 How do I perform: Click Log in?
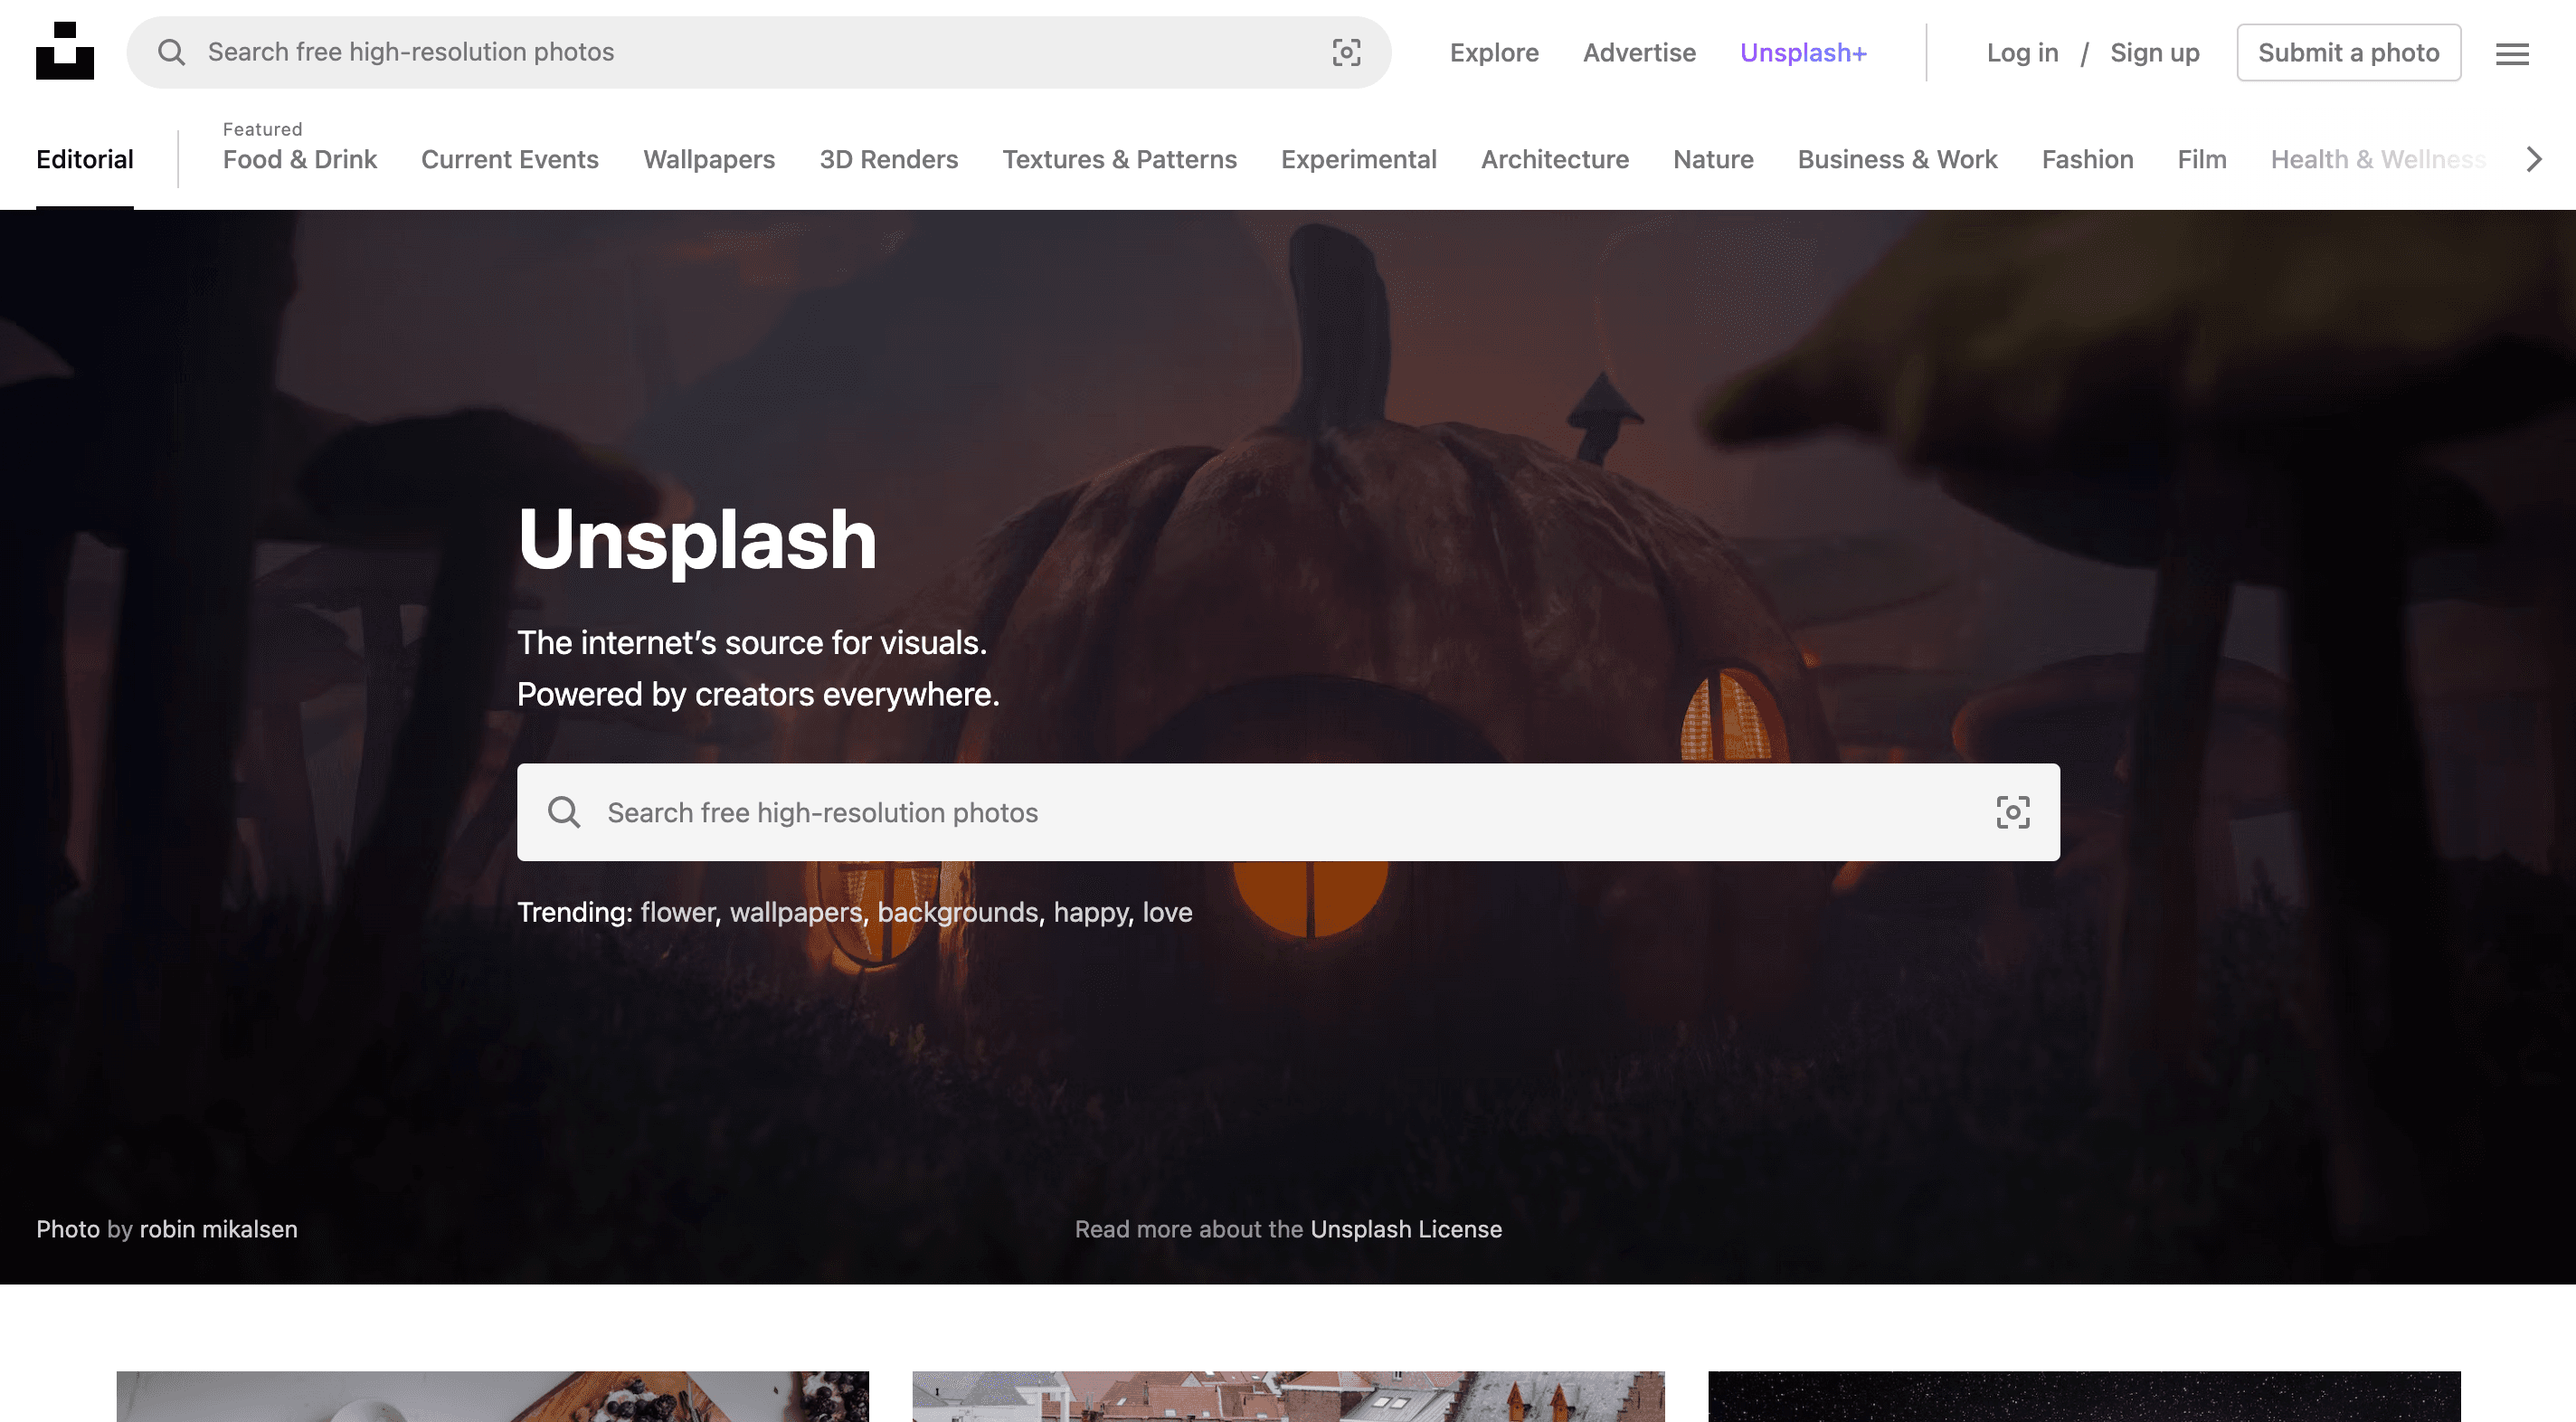[2022, 52]
